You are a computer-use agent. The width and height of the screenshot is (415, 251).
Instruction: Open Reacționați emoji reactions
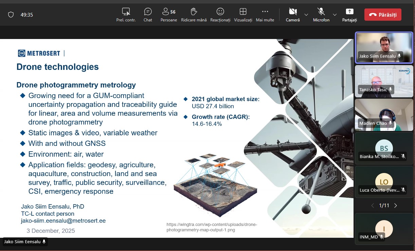(x=220, y=15)
